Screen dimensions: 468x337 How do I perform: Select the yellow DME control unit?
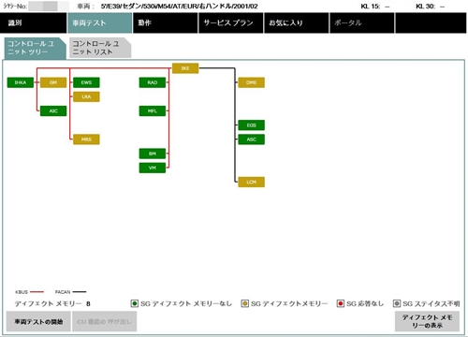point(251,82)
